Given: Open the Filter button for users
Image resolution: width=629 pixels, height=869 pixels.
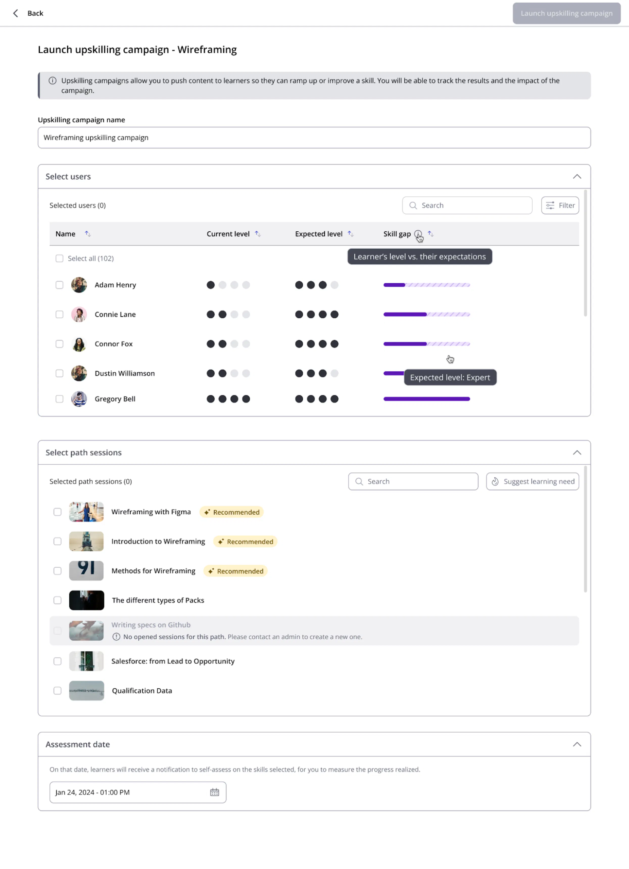Looking at the screenshot, I should (560, 205).
